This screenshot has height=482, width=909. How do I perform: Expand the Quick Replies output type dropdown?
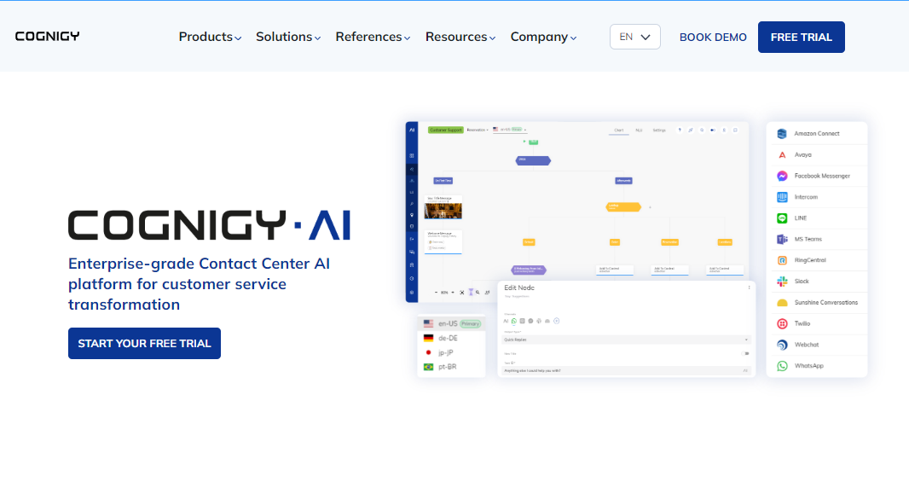tap(626, 340)
